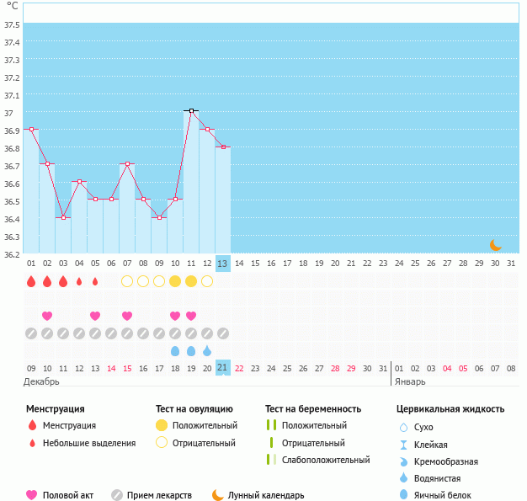
Task: Click the moon icon on chart day 30
Action: click(x=496, y=245)
